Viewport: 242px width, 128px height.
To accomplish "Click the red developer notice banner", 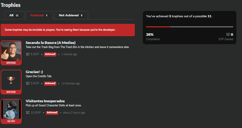I will pos(68,30).
